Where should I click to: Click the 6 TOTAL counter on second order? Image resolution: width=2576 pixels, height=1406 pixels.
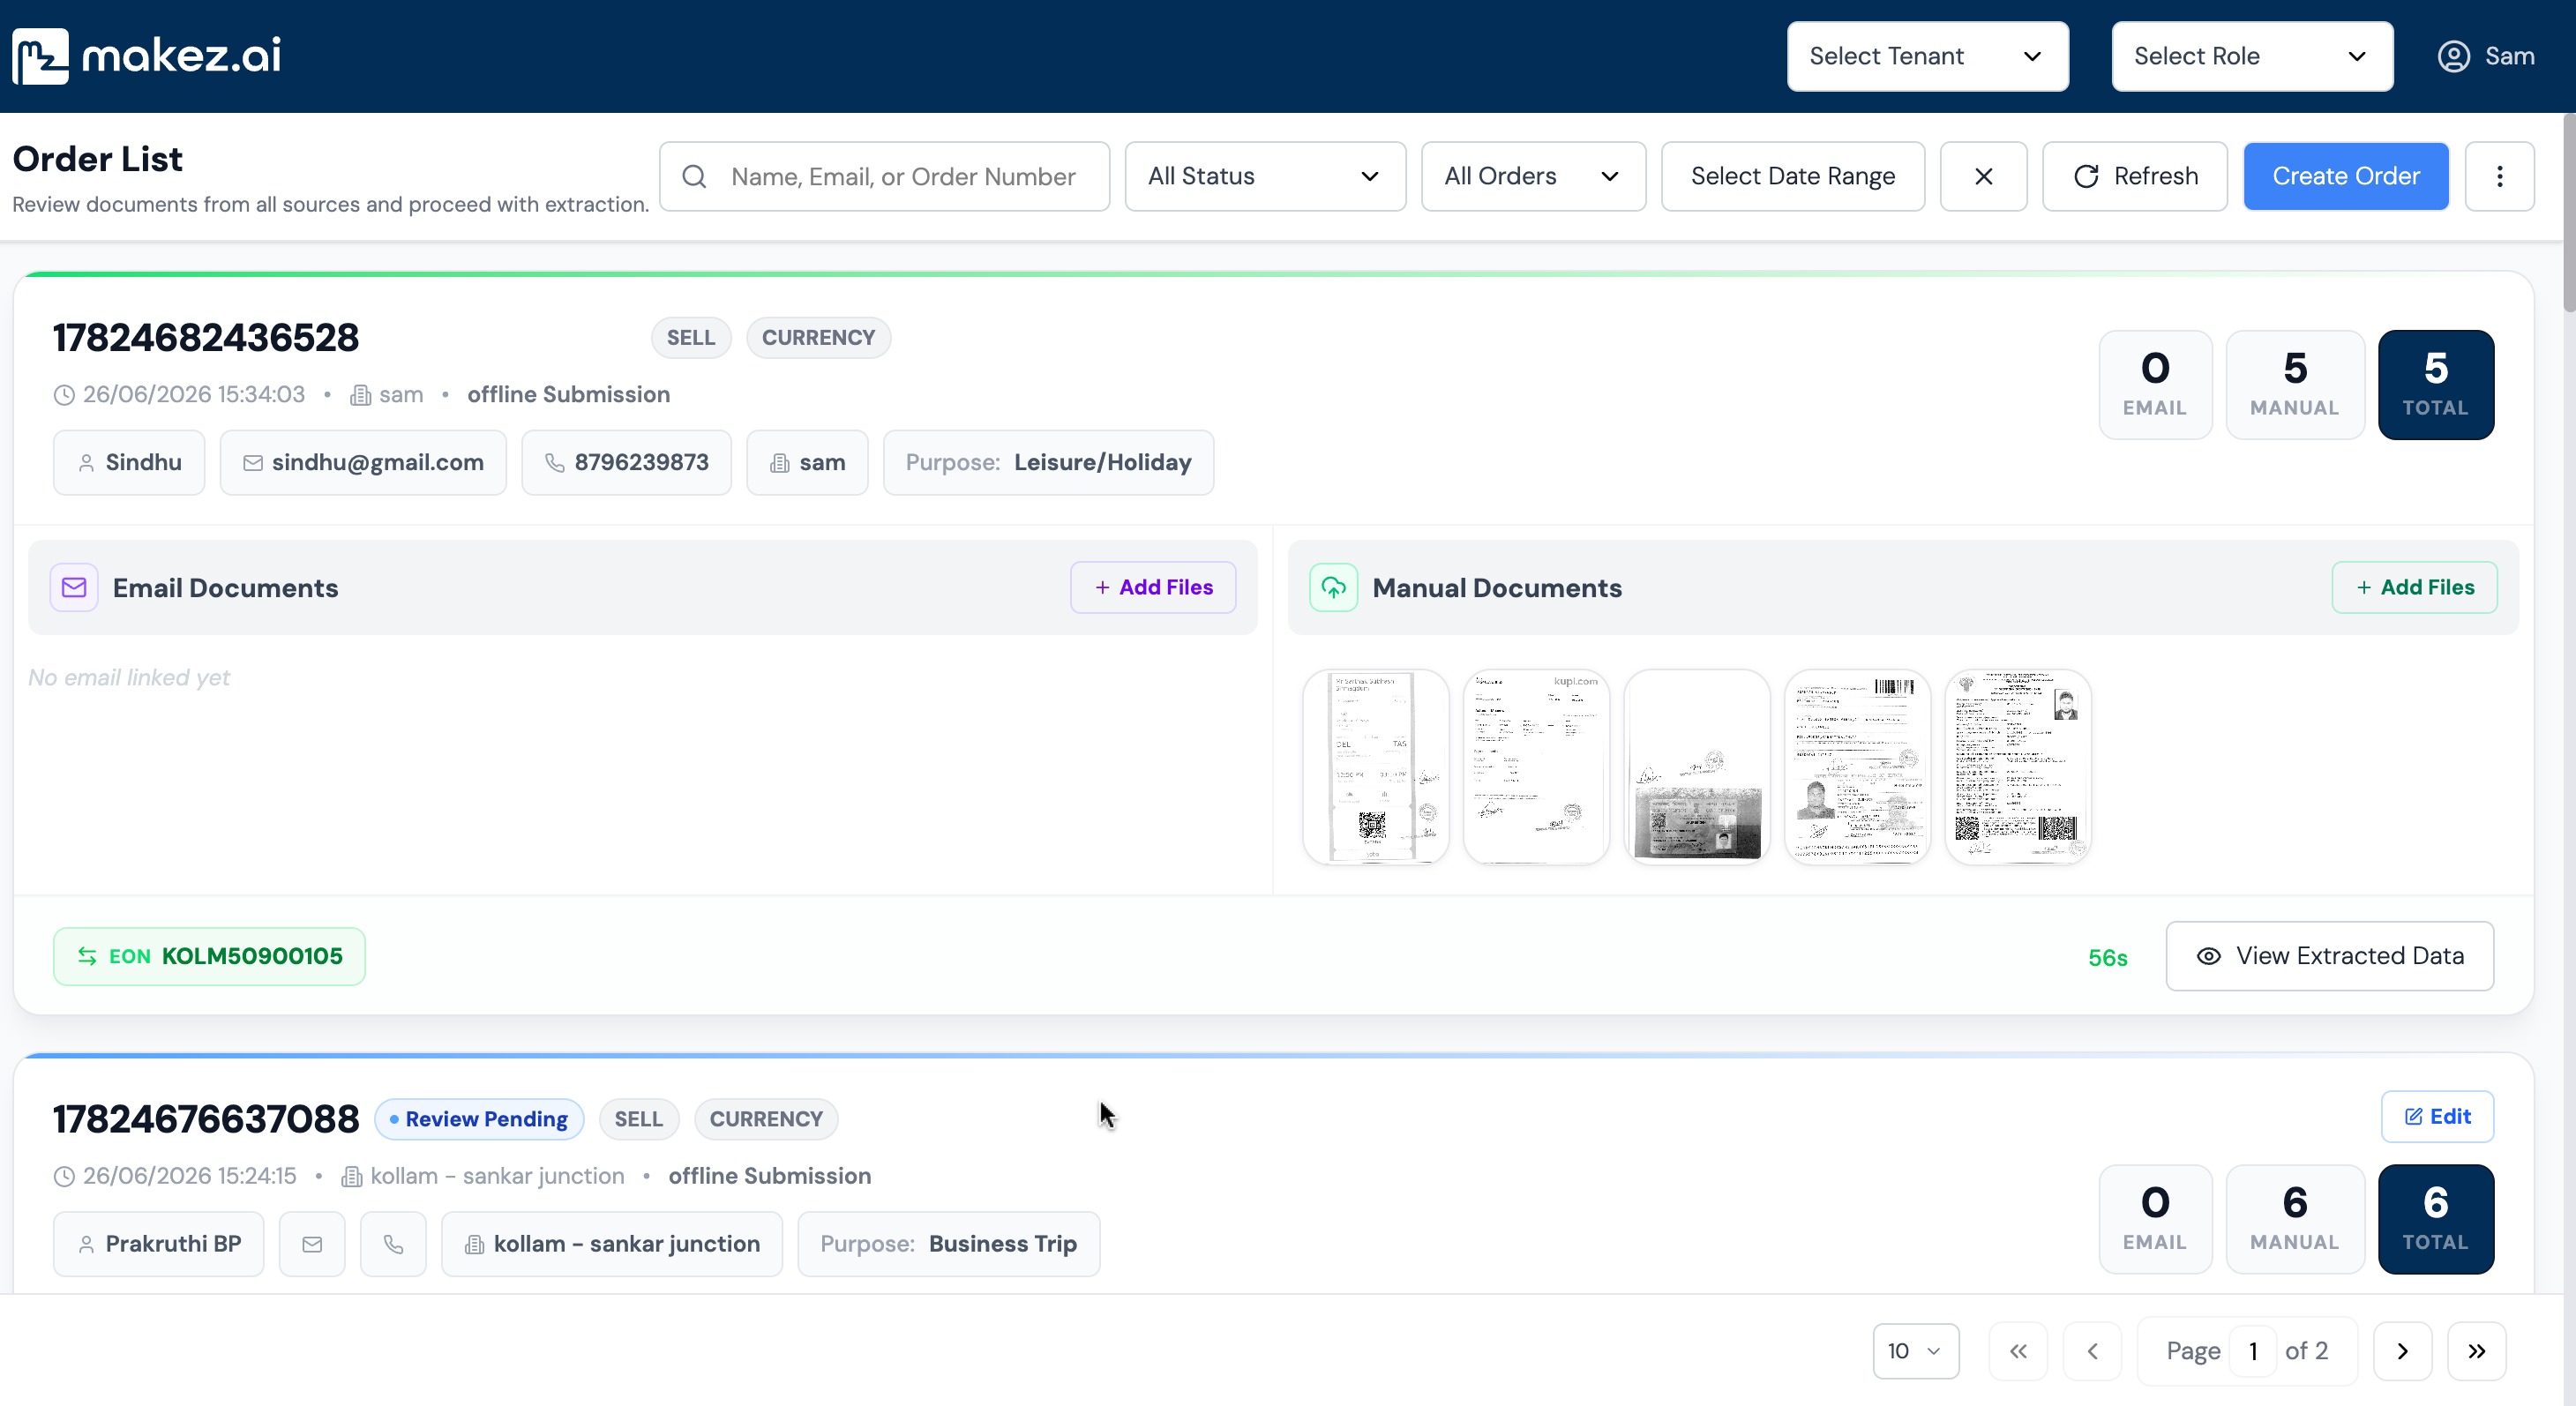(2435, 1219)
